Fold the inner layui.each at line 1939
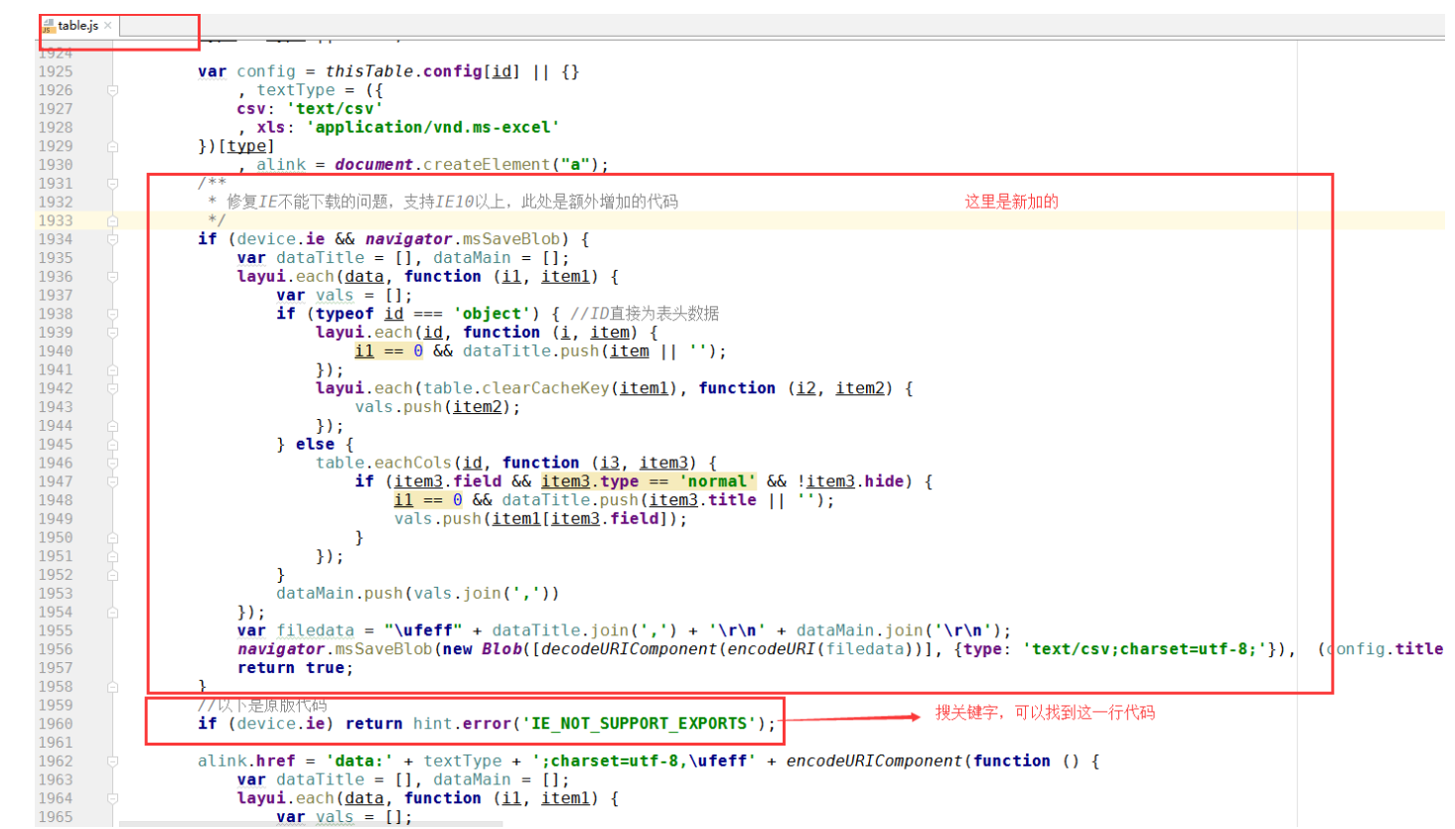1455x829 pixels. [112, 333]
